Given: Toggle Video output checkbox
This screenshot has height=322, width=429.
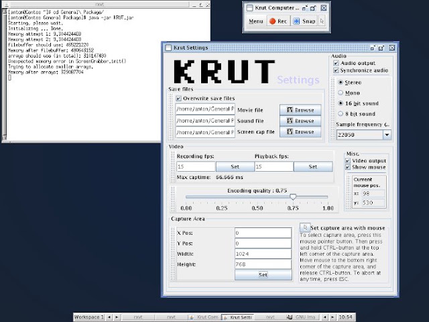Looking at the screenshot, I should tap(348, 161).
